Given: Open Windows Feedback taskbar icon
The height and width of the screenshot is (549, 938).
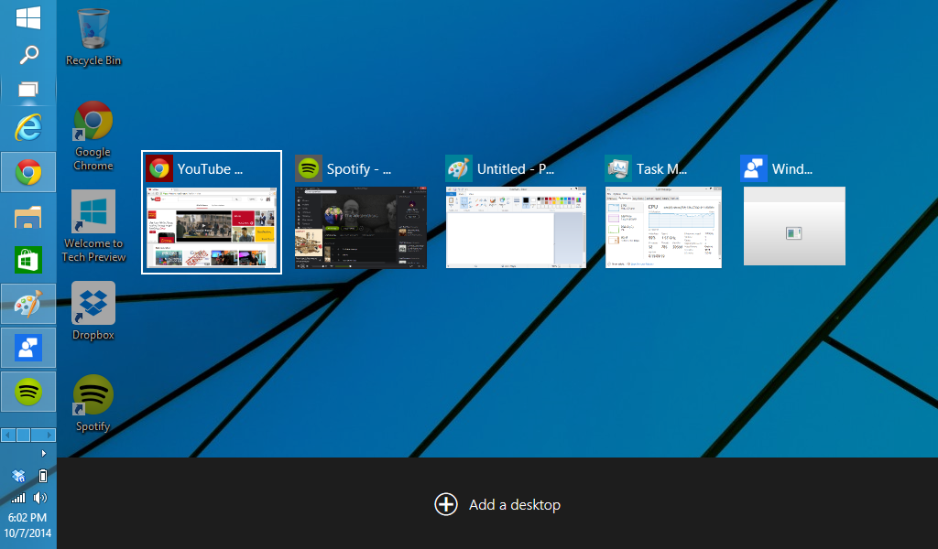Looking at the screenshot, I should (x=28, y=348).
